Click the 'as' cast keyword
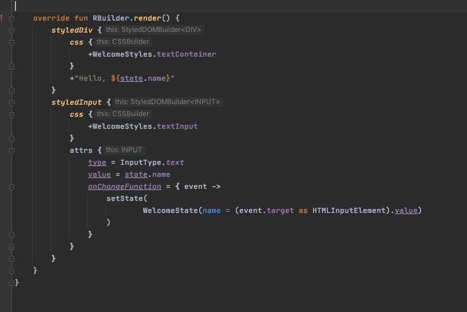Viewport: 467px width, 312px height. [303, 211]
